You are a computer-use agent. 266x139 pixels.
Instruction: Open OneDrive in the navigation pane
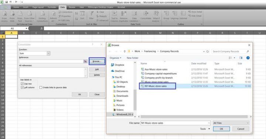click(118, 71)
